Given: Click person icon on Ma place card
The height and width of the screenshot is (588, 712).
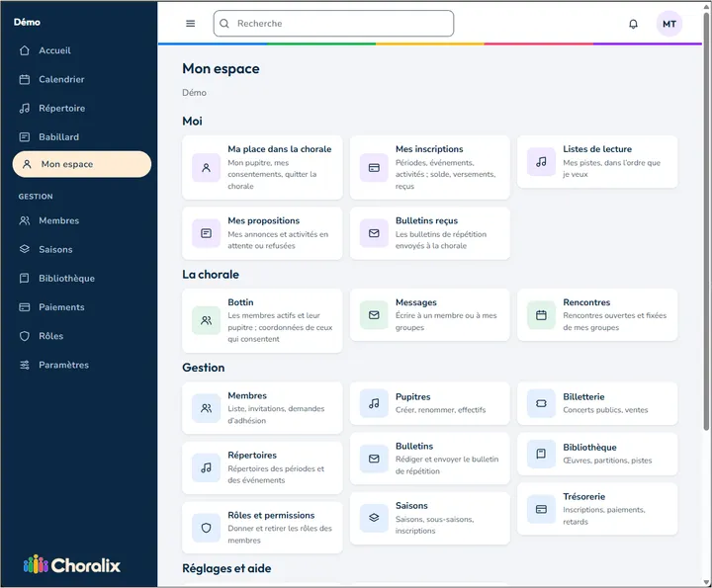Looking at the screenshot, I should [x=206, y=168].
